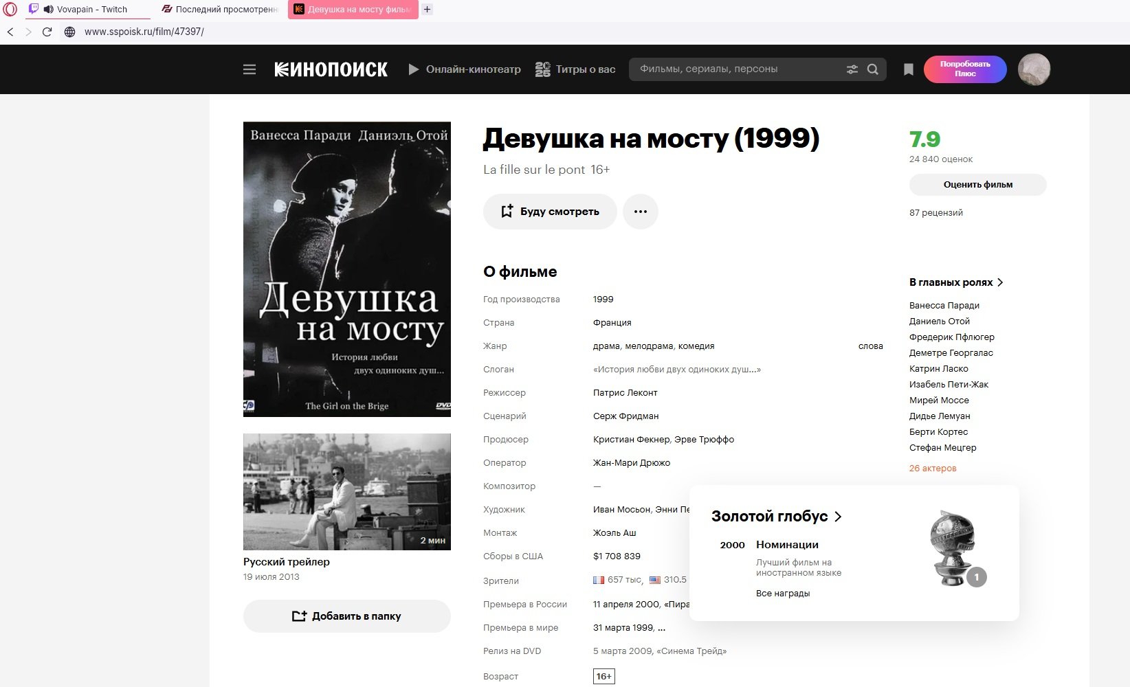Expand "Золотой глобус" awards section

(x=776, y=517)
